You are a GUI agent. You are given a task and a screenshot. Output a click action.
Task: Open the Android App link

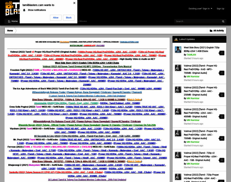pos(89,45)
